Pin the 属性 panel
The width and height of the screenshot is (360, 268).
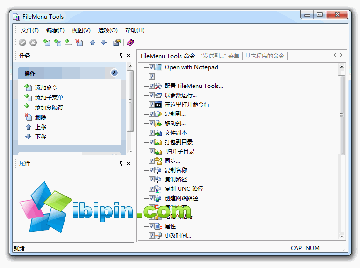pyautogui.click(x=121, y=163)
